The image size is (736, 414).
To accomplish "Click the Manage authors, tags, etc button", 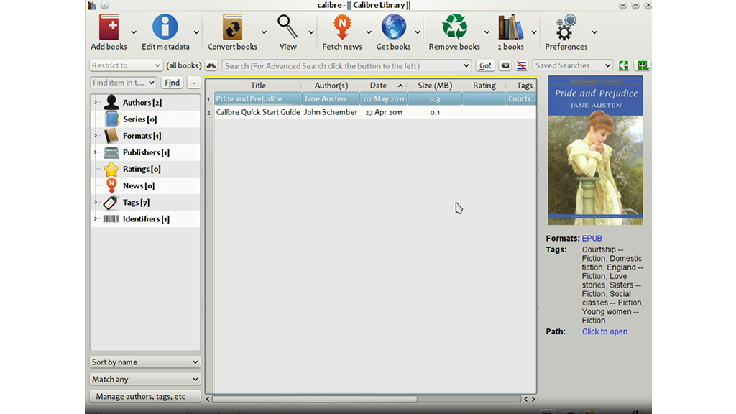I will pos(144,396).
